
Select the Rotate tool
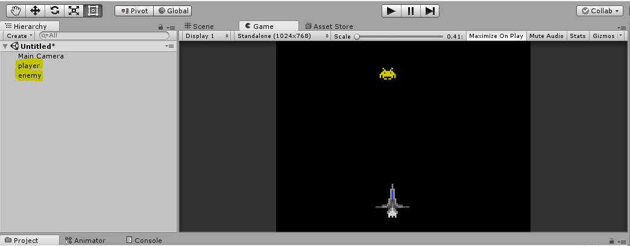[x=54, y=11]
